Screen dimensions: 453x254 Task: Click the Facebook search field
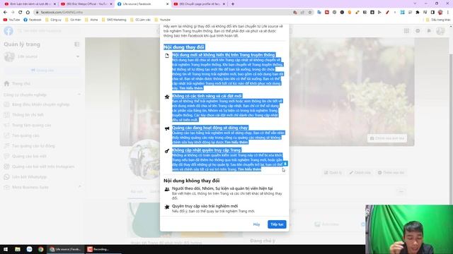(x=39, y=31)
